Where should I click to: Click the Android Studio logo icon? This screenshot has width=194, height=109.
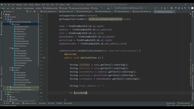(2, 5)
